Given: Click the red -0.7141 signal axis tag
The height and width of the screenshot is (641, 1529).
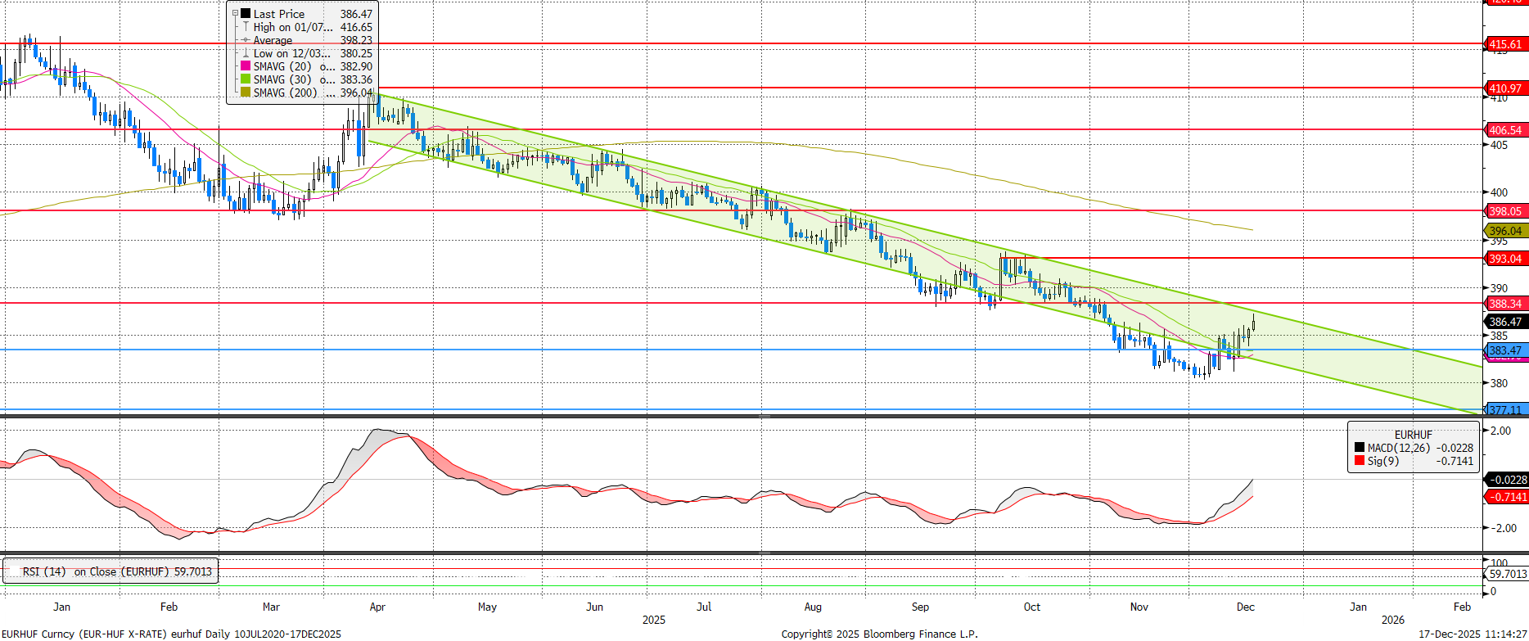Looking at the screenshot, I should pos(1507,497).
